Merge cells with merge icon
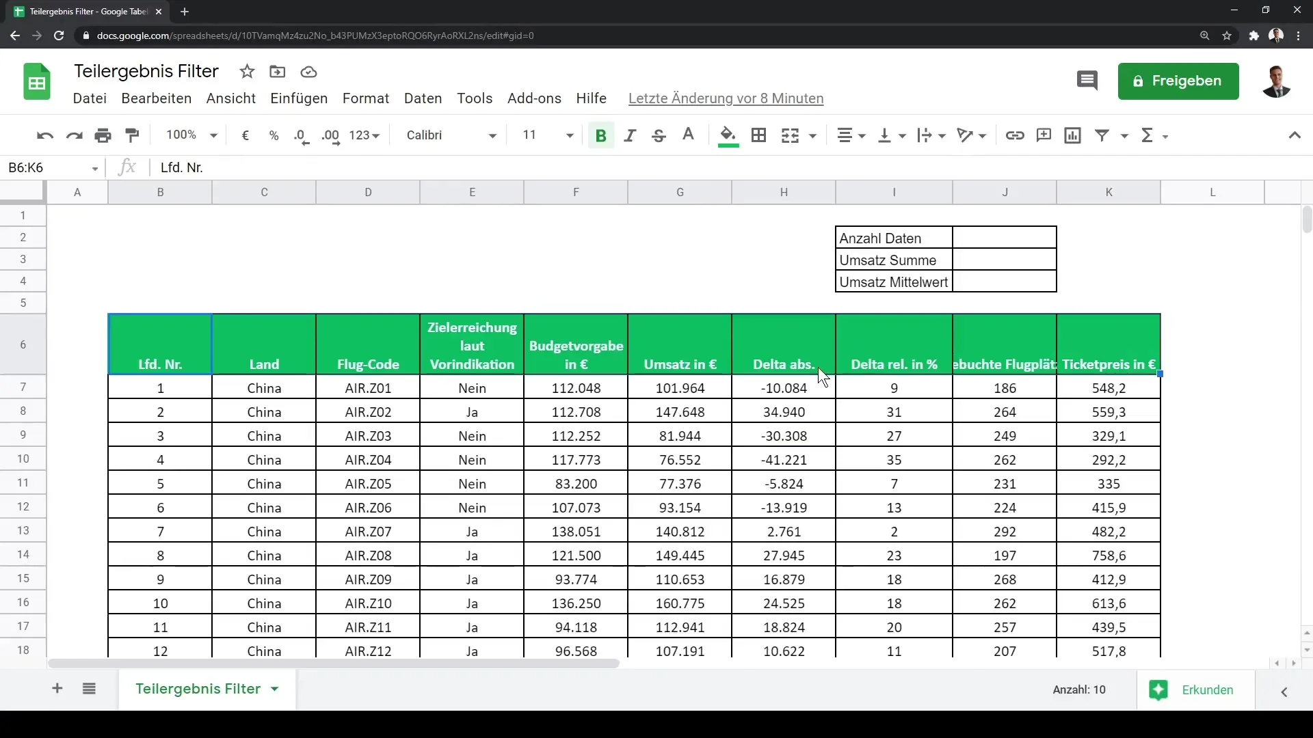1313x738 pixels. click(790, 135)
